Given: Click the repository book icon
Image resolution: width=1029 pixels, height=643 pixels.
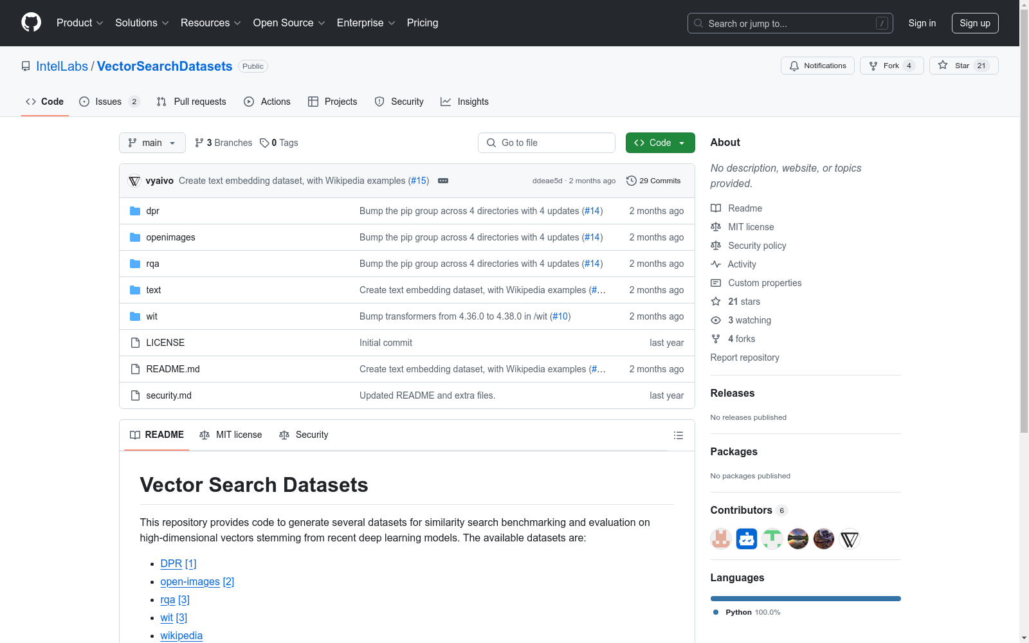Looking at the screenshot, I should (x=26, y=66).
